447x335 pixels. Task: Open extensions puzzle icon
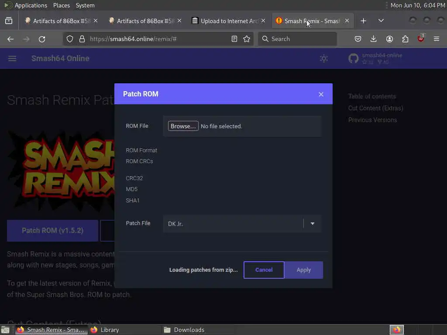click(405, 39)
